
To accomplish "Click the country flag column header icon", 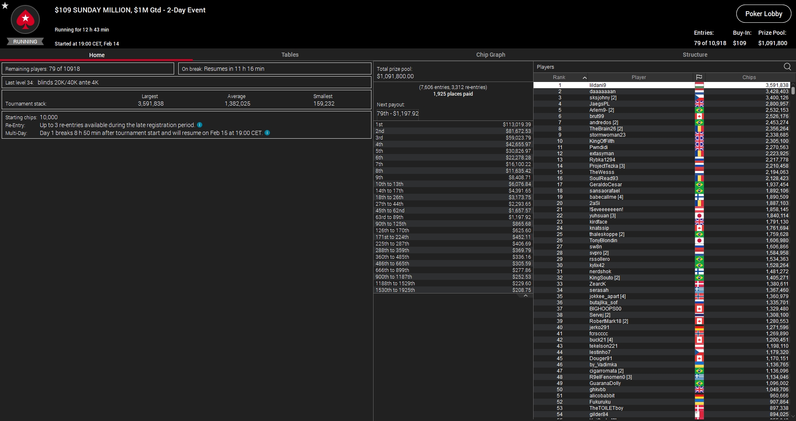I will (699, 77).
